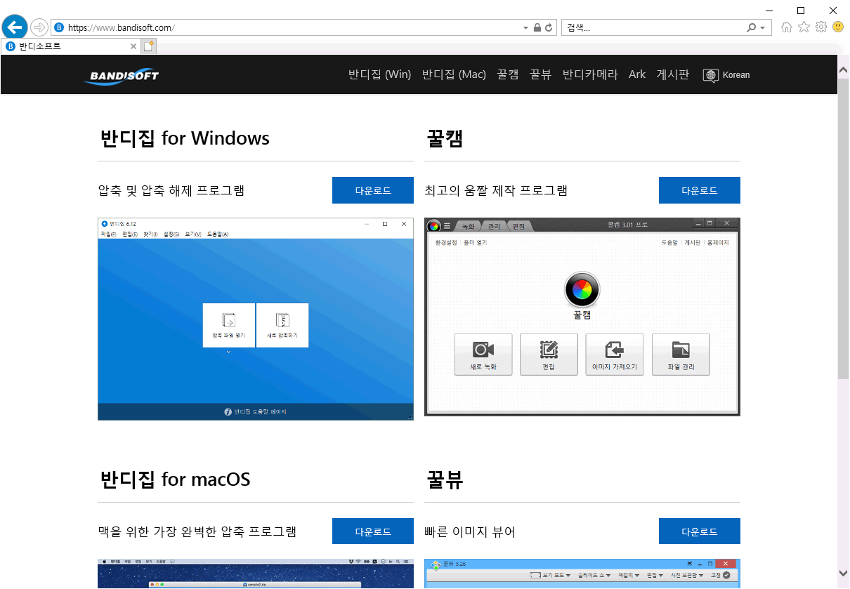Click the 보기 모드 dropdown in 꿀뷰 screenshot
850x589 pixels.
pos(550,575)
